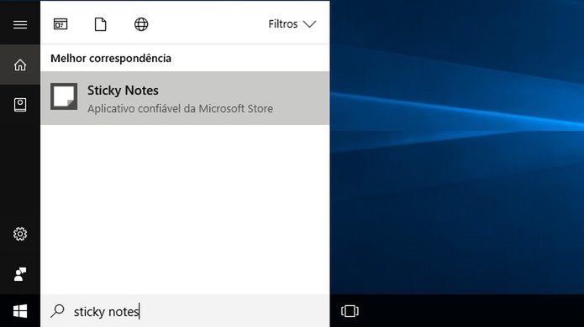Viewport: 584px width, 327px height.
Task: Expand the chevron next to Filtros
Action: [309, 24]
